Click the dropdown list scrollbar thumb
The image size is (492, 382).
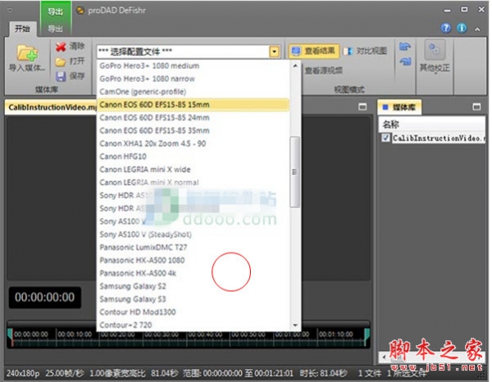pyautogui.click(x=294, y=172)
